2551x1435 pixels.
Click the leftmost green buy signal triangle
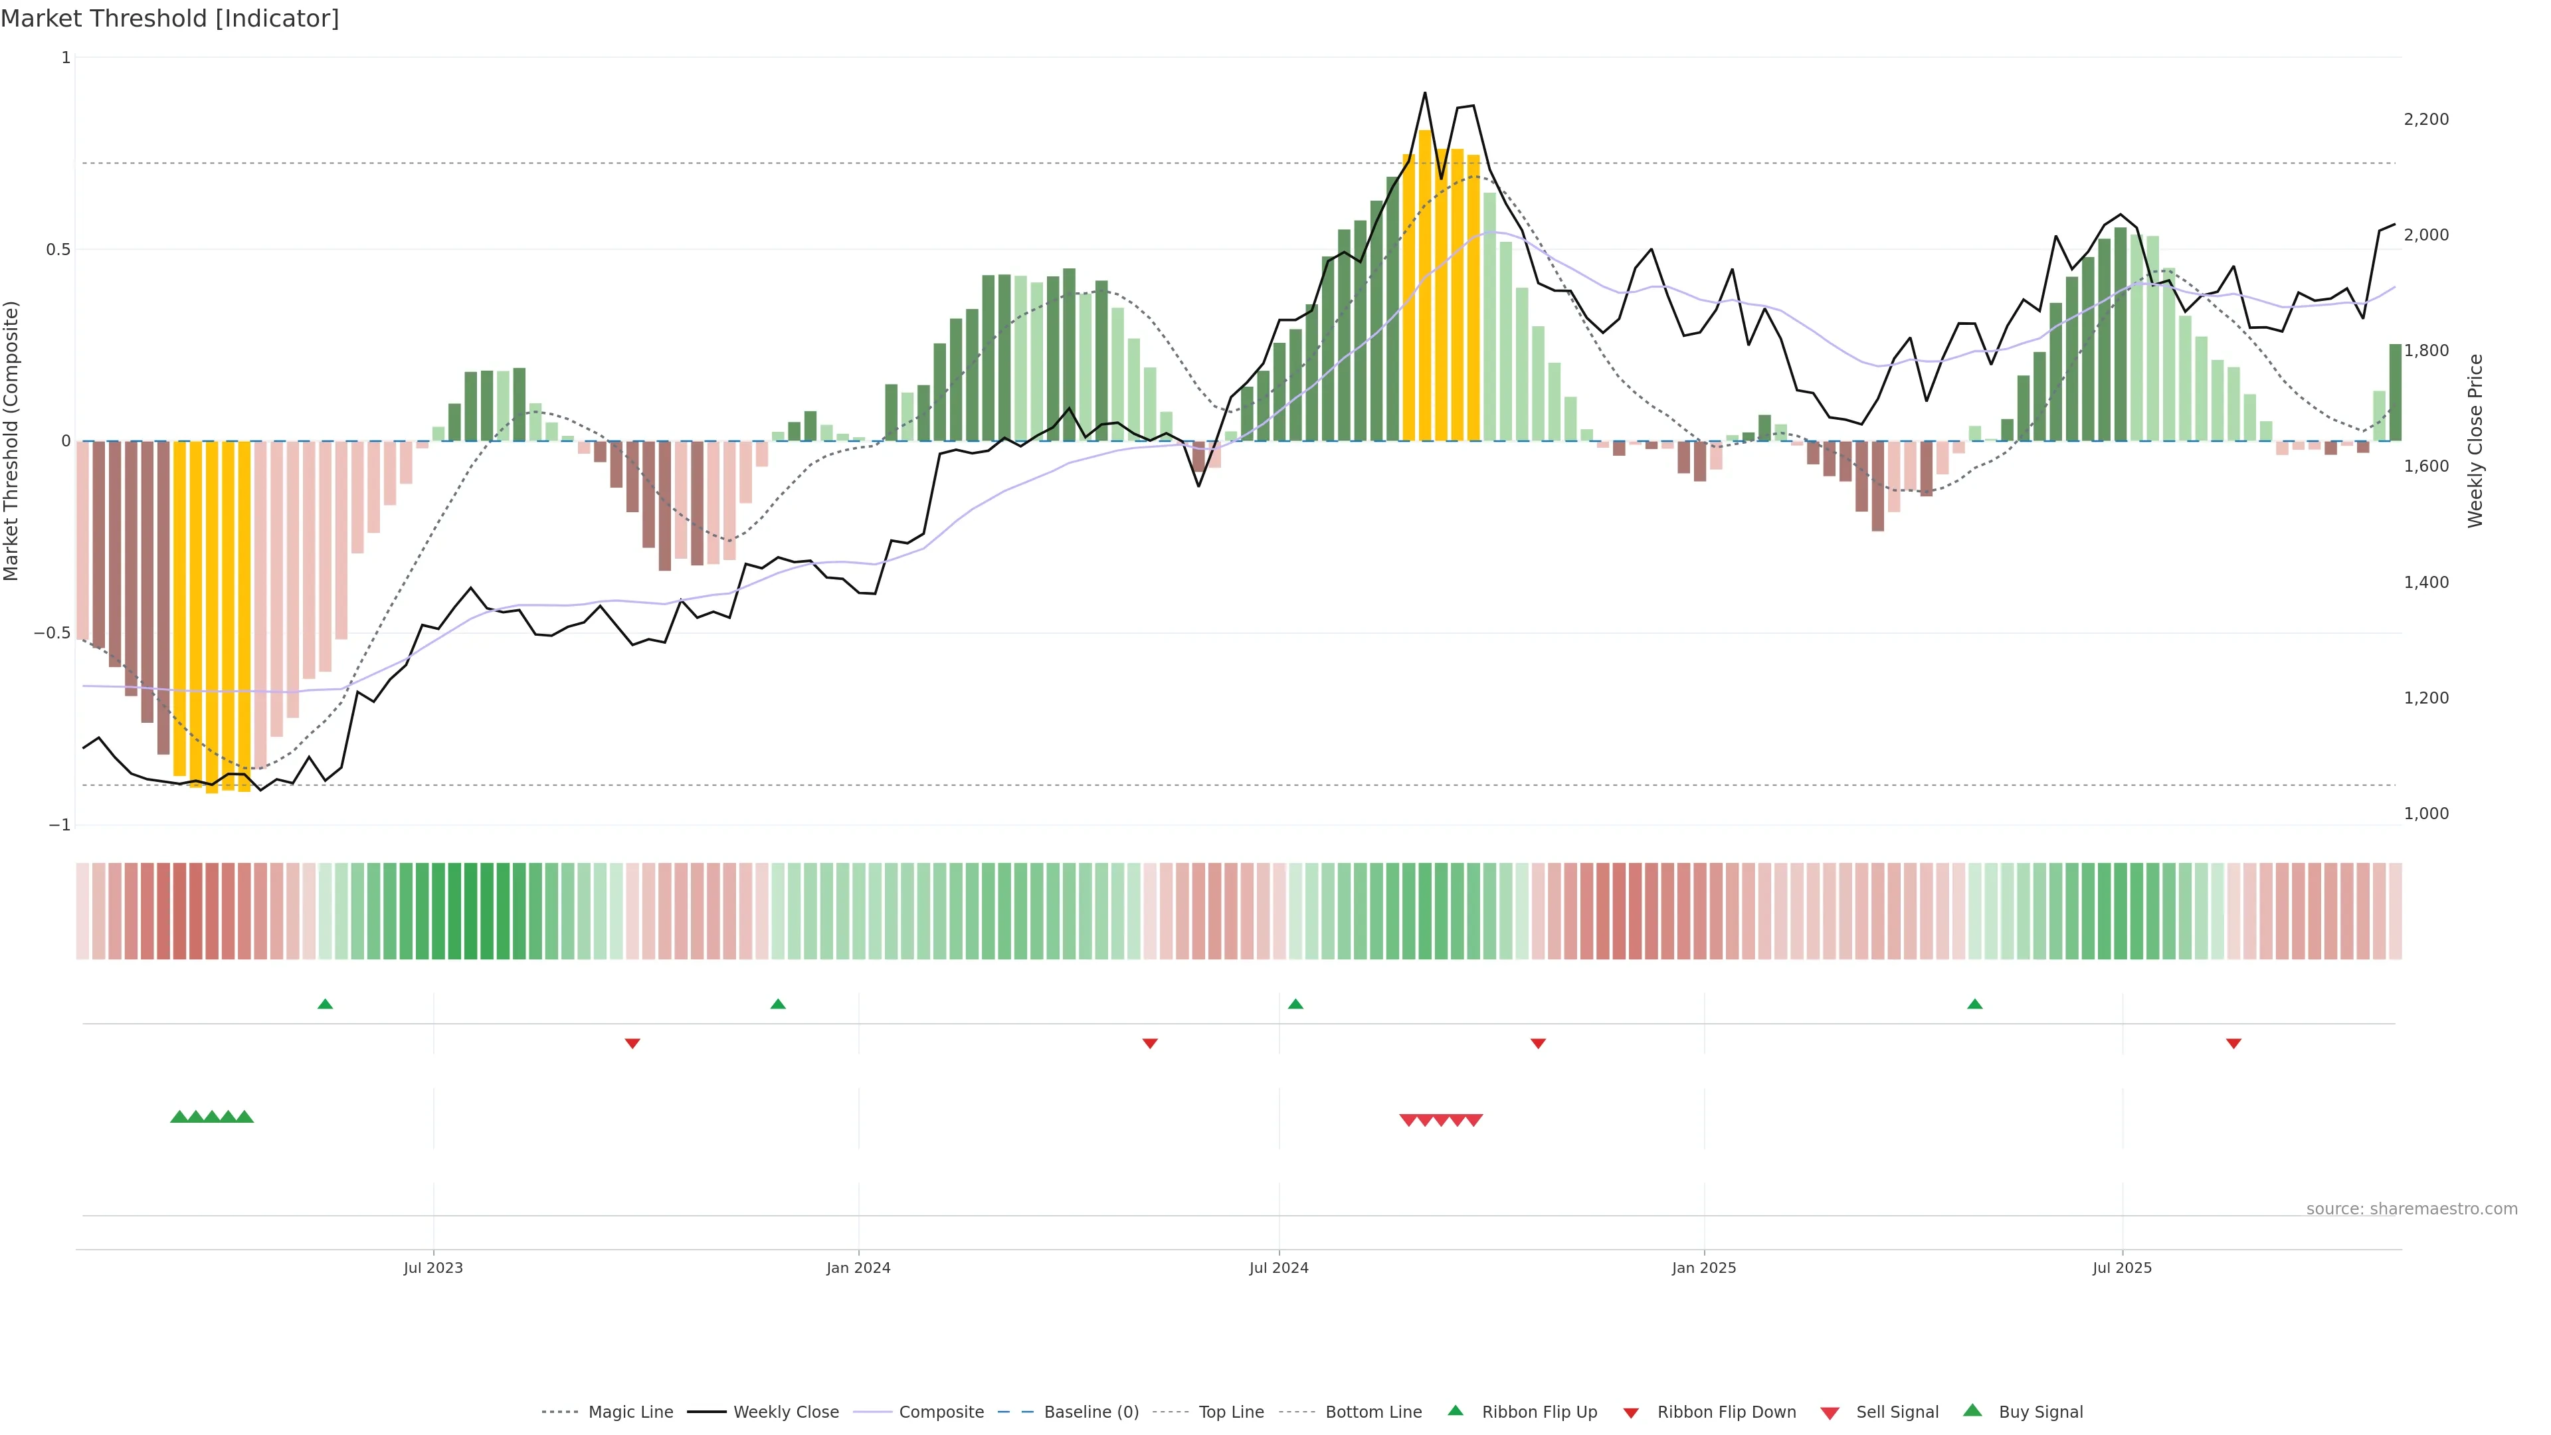click(x=179, y=1117)
